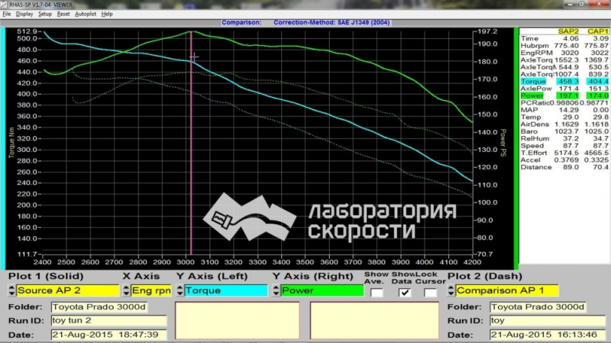Open the Setup menu

[x=45, y=14]
